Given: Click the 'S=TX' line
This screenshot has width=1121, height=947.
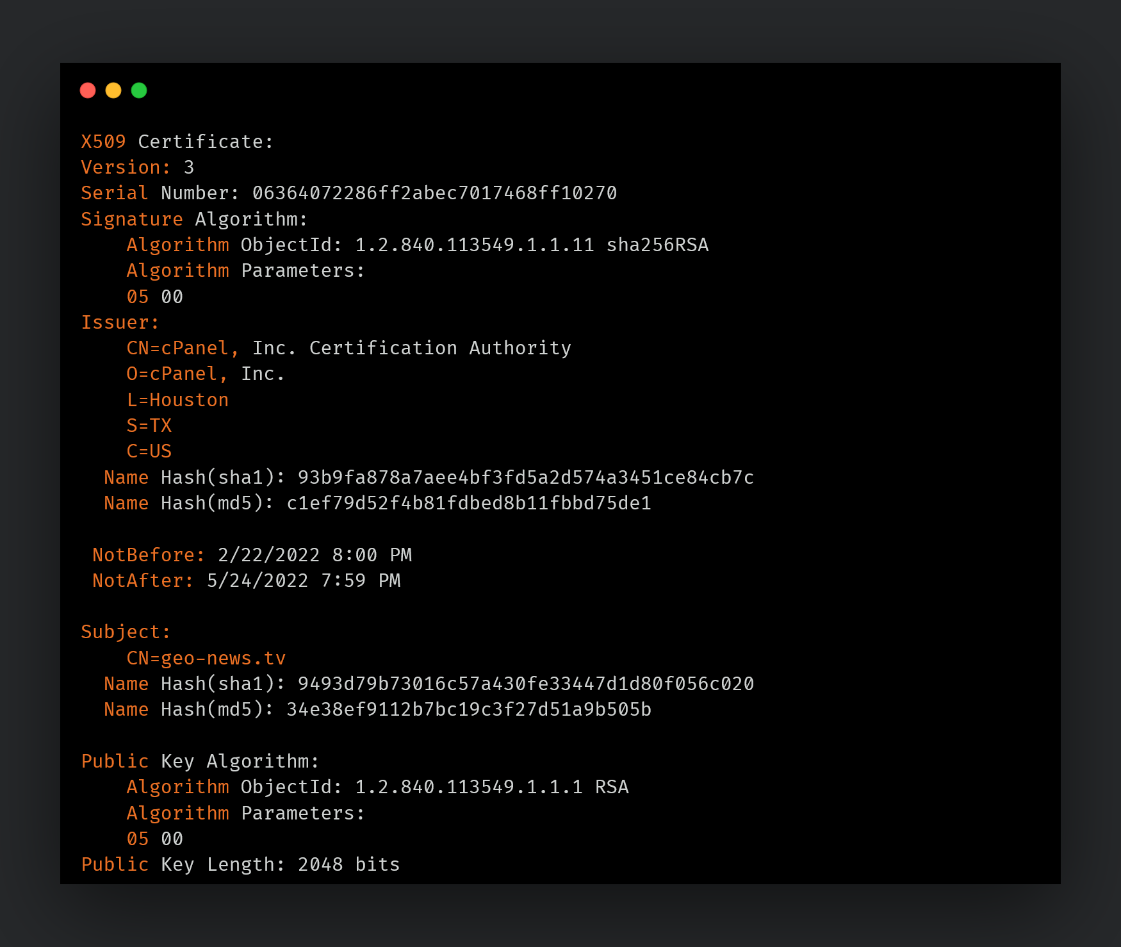Looking at the screenshot, I should coord(149,425).
